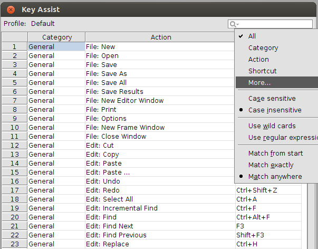Choose the More... menu entry
Viewport: 318px width, 249px height.
pyautogui.click(x=259, y=83)
